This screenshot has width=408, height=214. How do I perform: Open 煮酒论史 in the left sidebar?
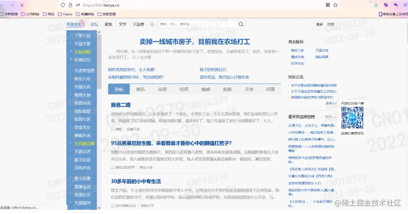coord(82,195)
